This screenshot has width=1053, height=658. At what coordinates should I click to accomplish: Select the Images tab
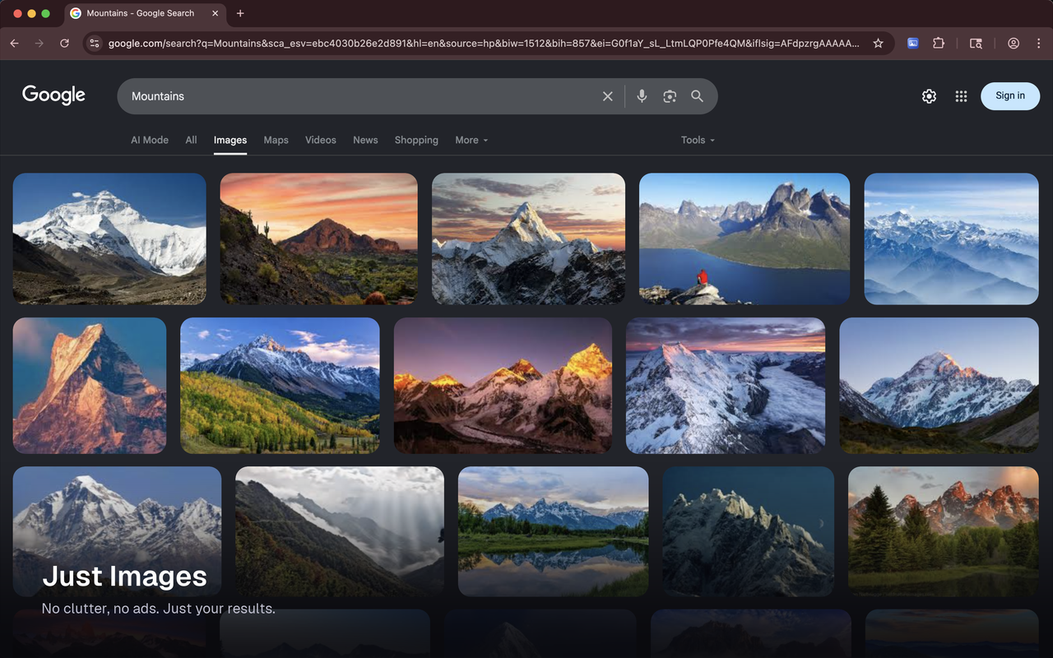[x=230, y=140]
